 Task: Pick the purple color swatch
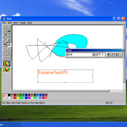[29, 95]
